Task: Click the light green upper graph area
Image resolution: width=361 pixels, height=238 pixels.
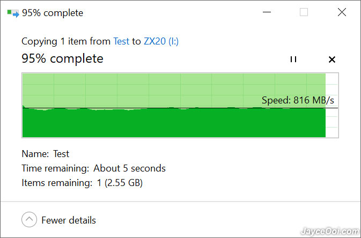Action: coord(174,90)
